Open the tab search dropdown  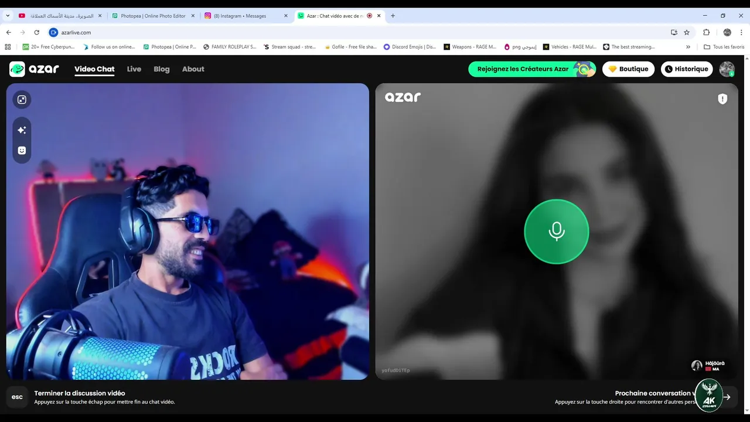[8, 16]
